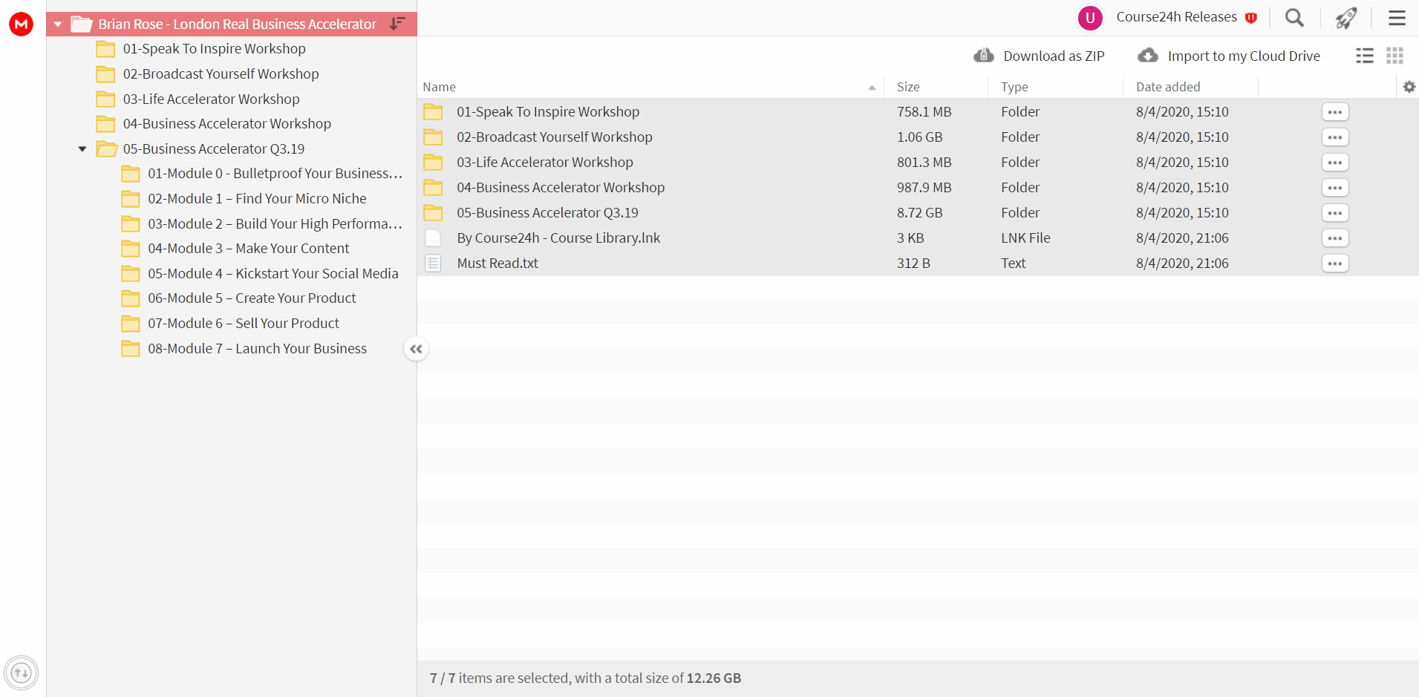Click the sort order icon in tree header
This screenshot has height=697, width=1419.
pos(397,24)
